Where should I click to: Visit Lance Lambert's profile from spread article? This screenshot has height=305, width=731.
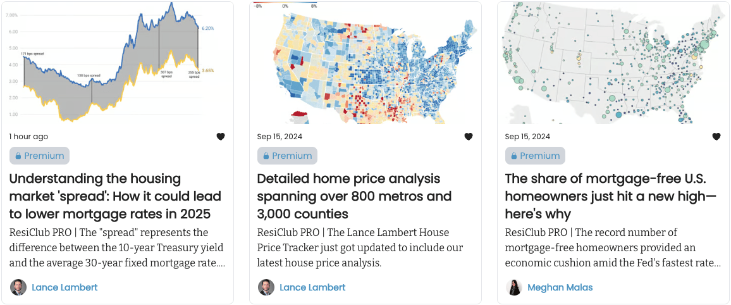(x=64, y=287)
